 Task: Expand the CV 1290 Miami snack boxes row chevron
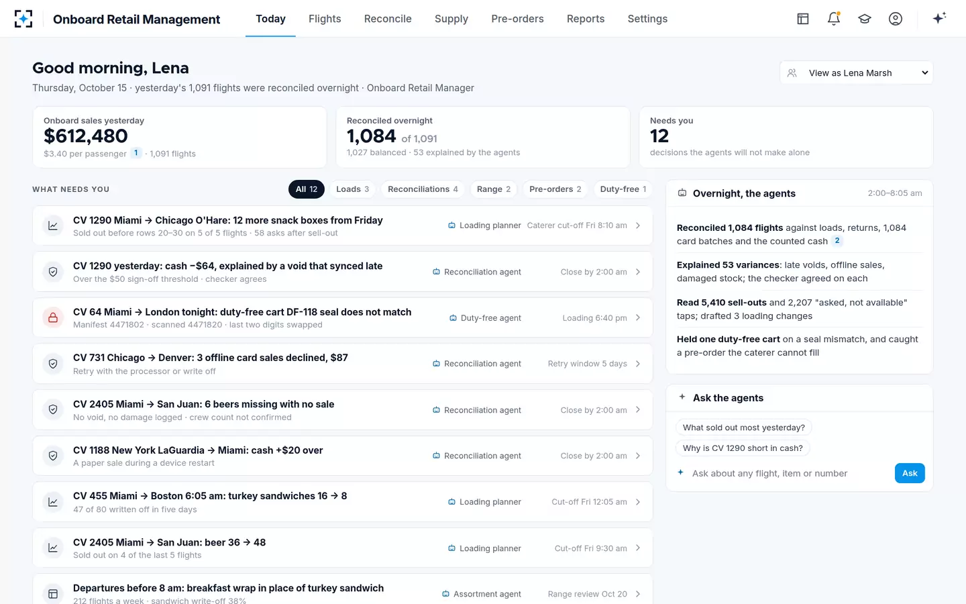pos(638,225)
